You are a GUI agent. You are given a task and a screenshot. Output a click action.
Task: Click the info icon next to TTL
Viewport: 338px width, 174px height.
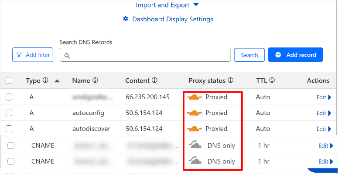(272, 80)
